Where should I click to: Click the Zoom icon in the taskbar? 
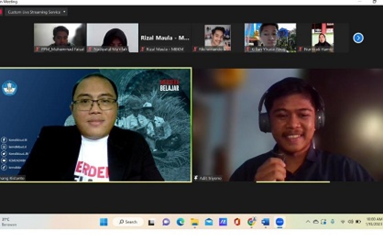point(280,222)
